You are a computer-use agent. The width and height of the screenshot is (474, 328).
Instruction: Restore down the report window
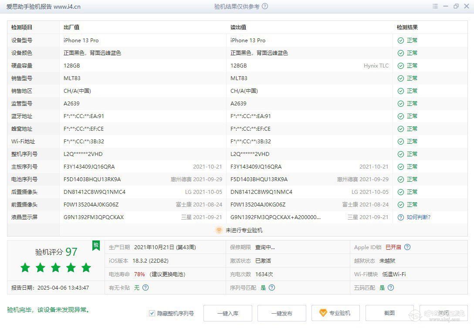456,7
